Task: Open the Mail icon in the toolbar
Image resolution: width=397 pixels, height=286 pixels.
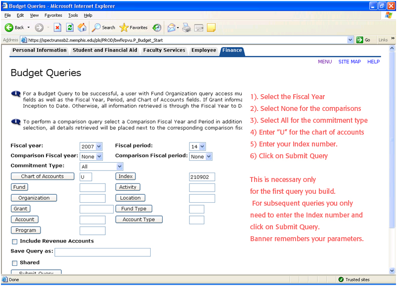Action: [172, 28]
